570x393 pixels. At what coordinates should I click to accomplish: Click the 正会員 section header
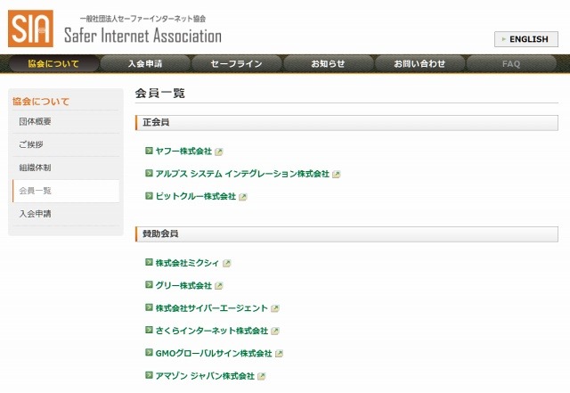346,123
